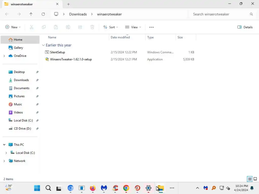The height and width of the screenshot is (194, 259).
Task: Go forward with the Forward arrow
Action: tap(19, 14)
